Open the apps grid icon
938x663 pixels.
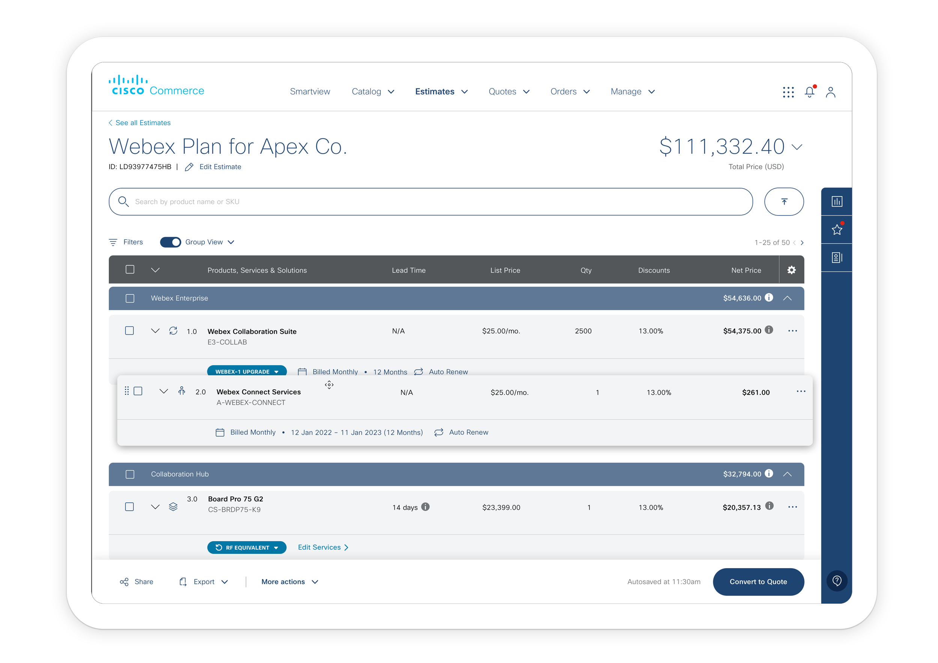[x=788, y=92]
